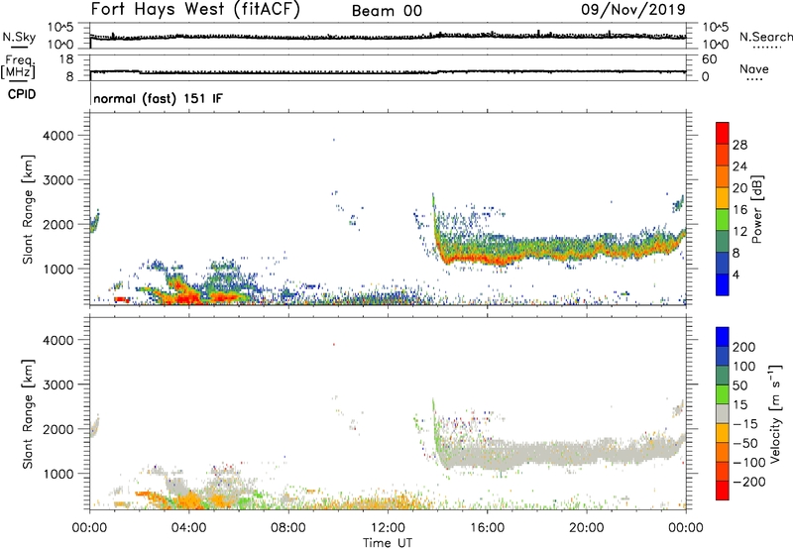Click the red high-power echo near 04:00
Screen dimensions: 793x549
tap(185, 297)
